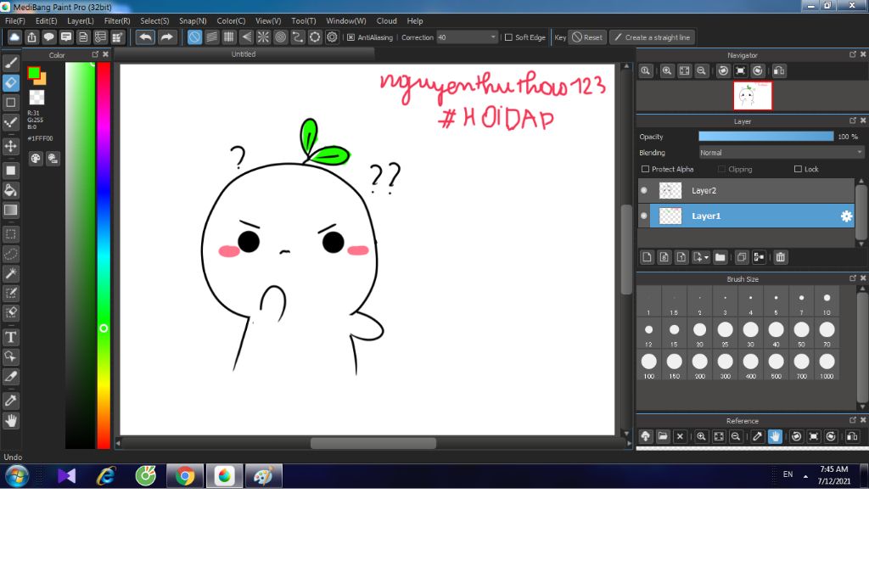
Task: Activate the Lasso selection tool
Action: [10, 254]
